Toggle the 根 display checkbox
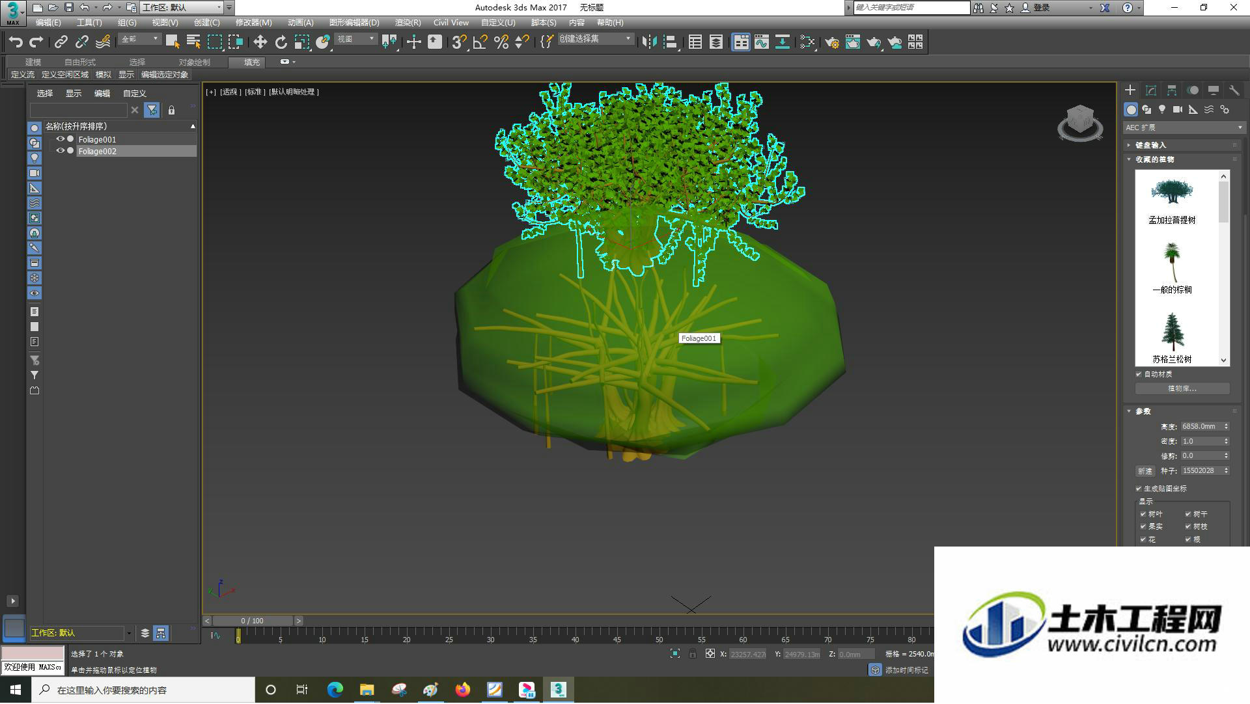 click(x=1188, y=539)
